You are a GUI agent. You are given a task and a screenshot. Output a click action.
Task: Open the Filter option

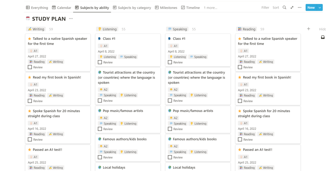coord(265,7)
